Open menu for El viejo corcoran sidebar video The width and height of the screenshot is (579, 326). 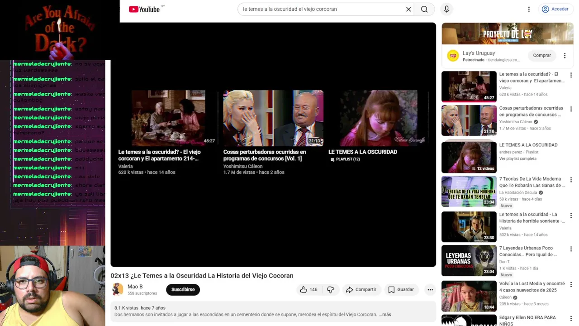(571, 75)
